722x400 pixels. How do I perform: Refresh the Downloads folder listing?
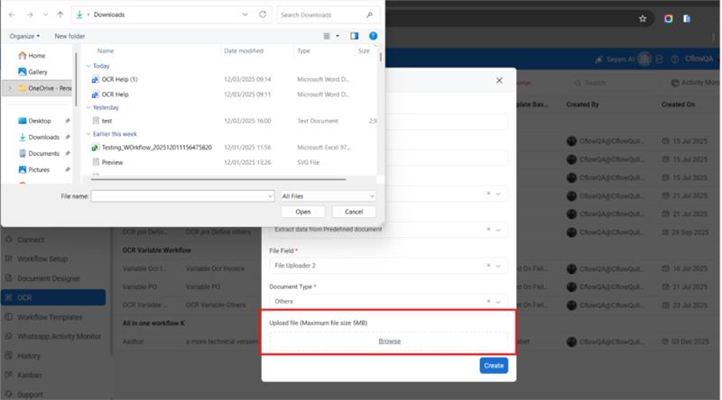point(263,15)
